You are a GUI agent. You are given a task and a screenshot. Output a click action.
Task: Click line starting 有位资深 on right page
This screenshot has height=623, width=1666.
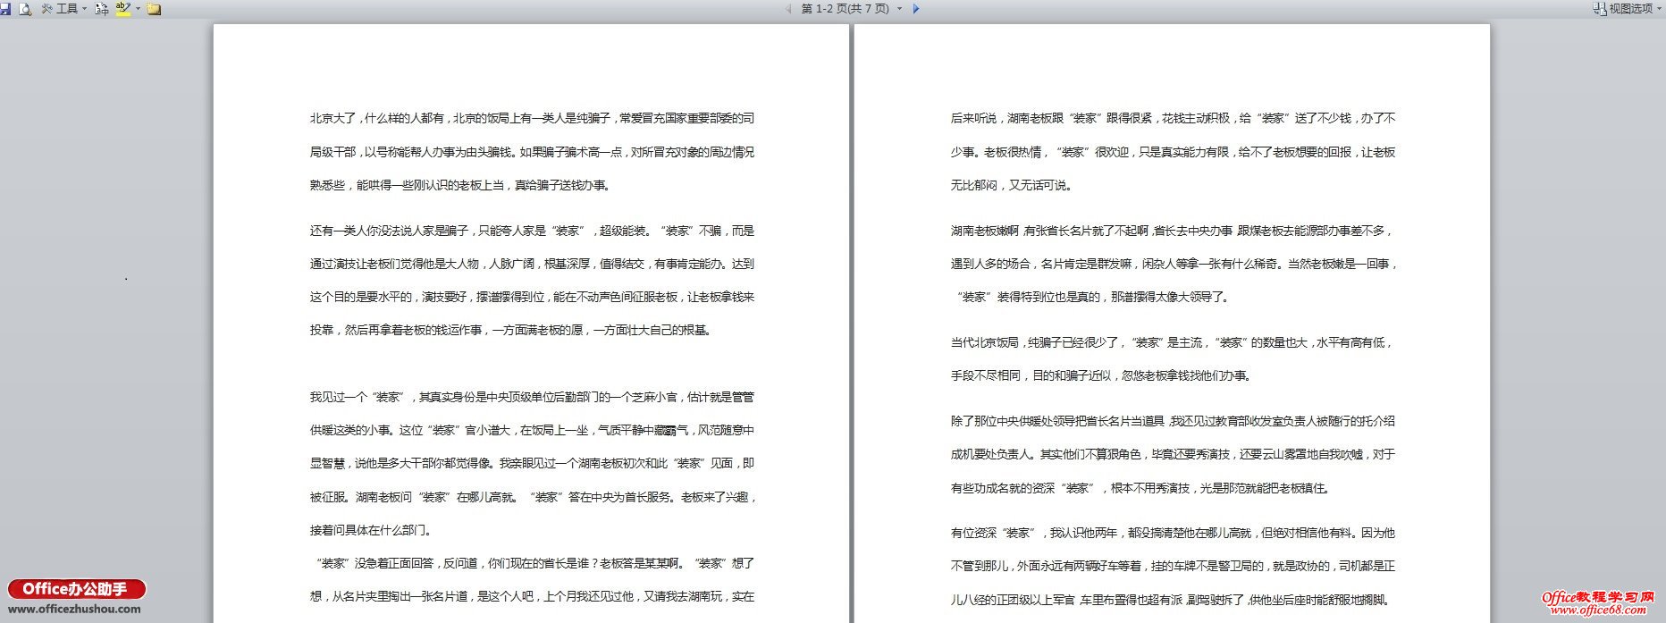pos(1173,533)
